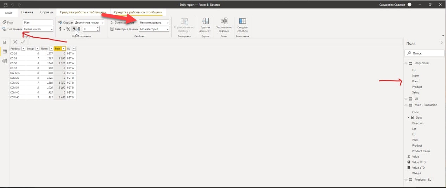Click cell KW 32,5 in table
The width and height of the screenshot is (446, 188).
(x=17, y=73)
